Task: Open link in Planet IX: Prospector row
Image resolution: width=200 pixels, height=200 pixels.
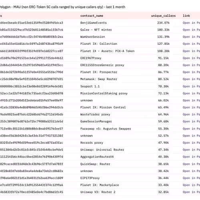Action: coord(191,72)
